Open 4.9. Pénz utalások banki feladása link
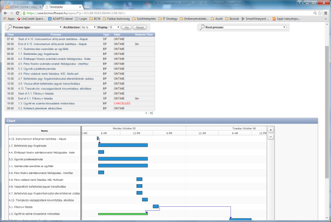 coord(48,74)
